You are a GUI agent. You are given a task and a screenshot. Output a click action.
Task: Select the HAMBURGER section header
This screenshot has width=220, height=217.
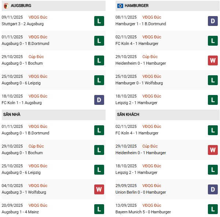pos(136,6)
